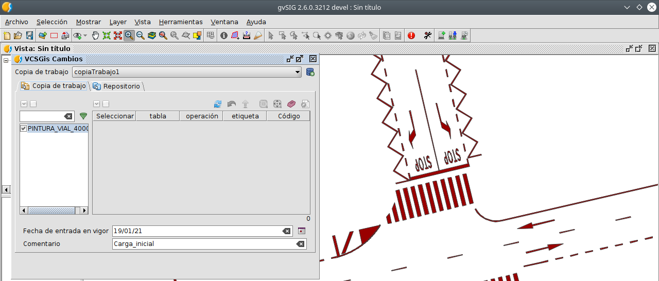Tick the empty checkbox above the changes grid
The image size is (659, 281).
106,104
